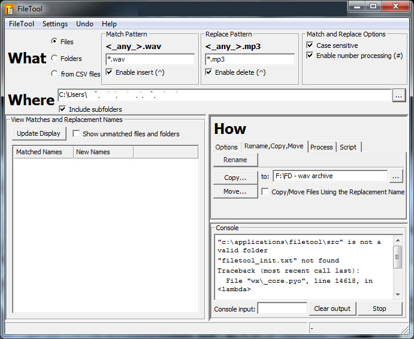Click the "filetool_init.txt" not found console line
This screenshot has width=414, height=339.
(x=278, y=261)
